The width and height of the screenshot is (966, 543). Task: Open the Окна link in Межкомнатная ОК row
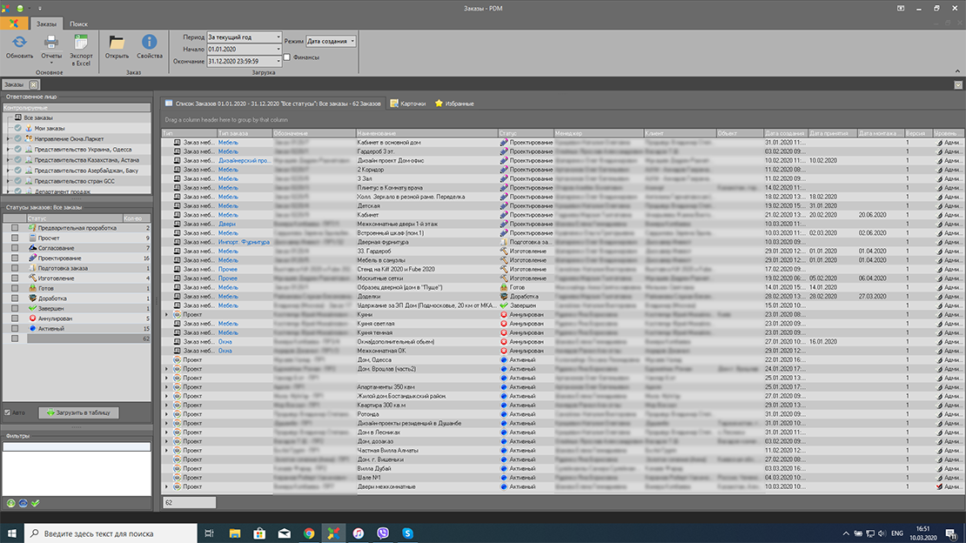tap(225, 351)
